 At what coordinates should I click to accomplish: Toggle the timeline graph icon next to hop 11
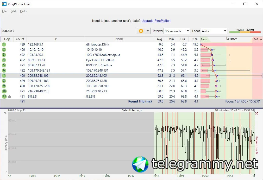tap(10, 97)
